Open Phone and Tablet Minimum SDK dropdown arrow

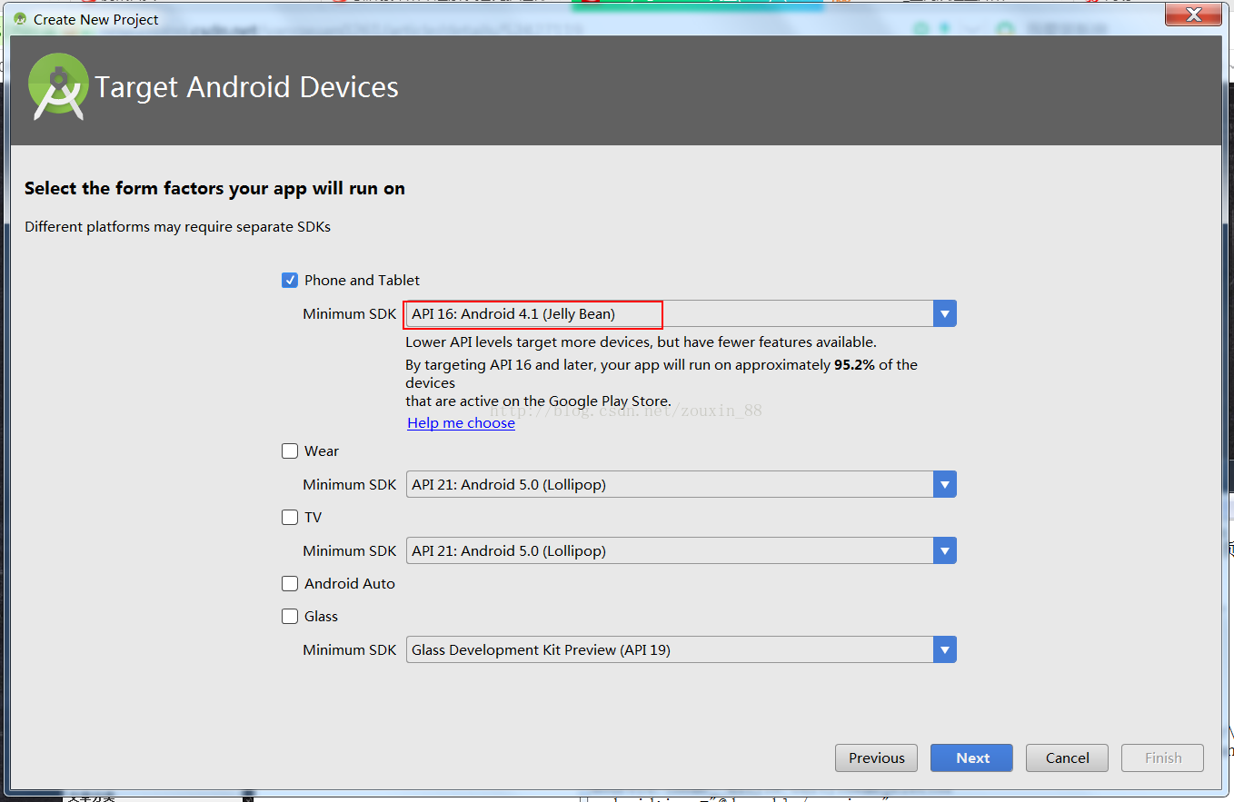945,313
